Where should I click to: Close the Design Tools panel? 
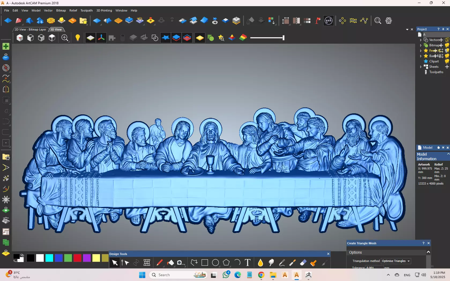pos(328,254)
